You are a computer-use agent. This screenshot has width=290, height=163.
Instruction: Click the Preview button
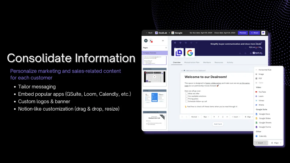click(243, 33)
